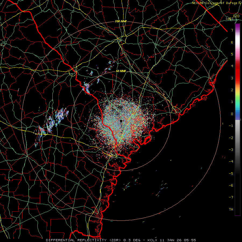Click the -4 value on the color scale
The height and width of the screenshot is (242, 242).
(231, 162)
